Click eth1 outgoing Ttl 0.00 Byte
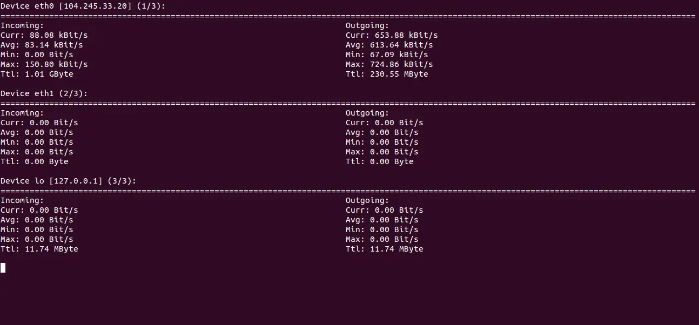699x325 pixels. 380,161
